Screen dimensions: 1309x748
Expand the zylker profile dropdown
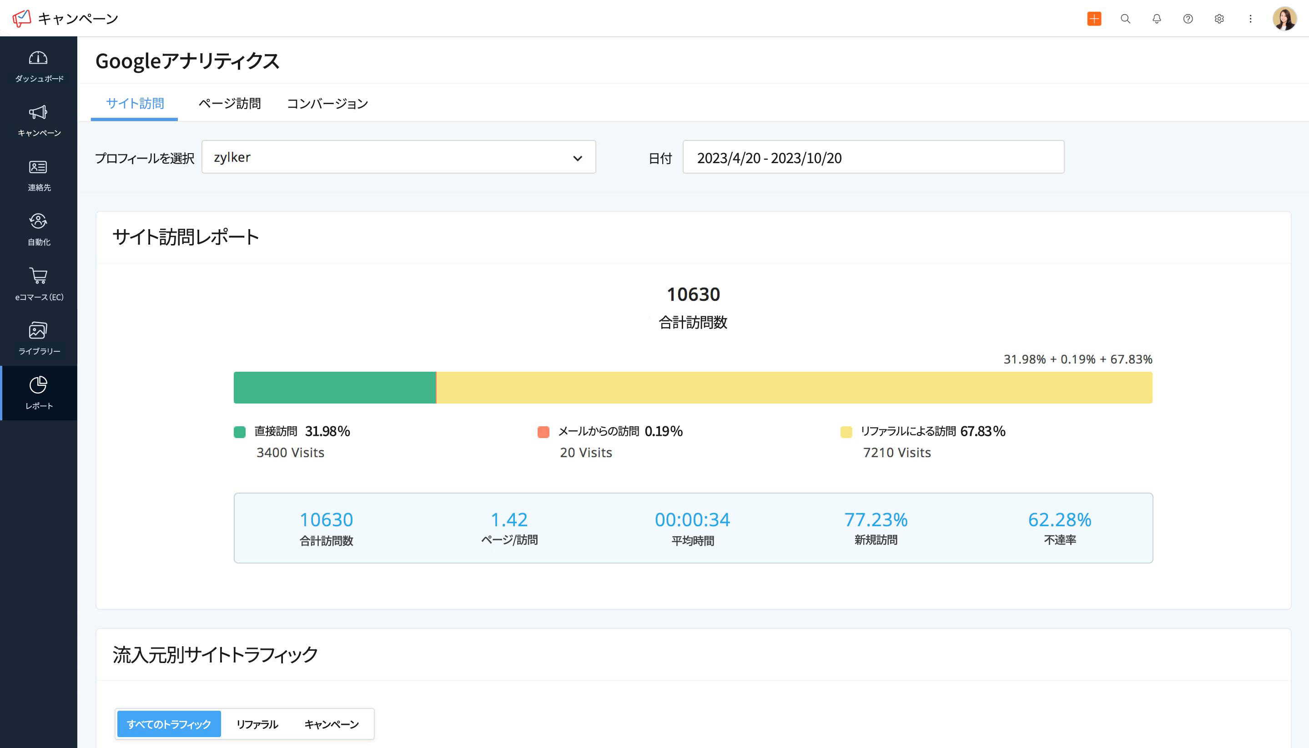[x=398, y=157]
